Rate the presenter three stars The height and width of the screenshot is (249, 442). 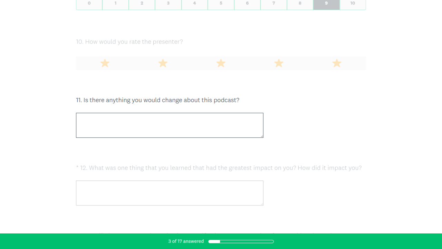(x=221, y=63)
